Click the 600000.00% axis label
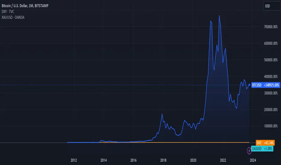The height and width of the screenshot is (165, 281). click(x=271, y=43)
